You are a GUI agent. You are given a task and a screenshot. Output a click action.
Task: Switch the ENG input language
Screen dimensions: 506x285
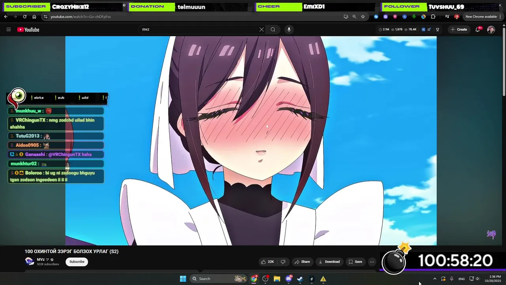click(461, 279)
